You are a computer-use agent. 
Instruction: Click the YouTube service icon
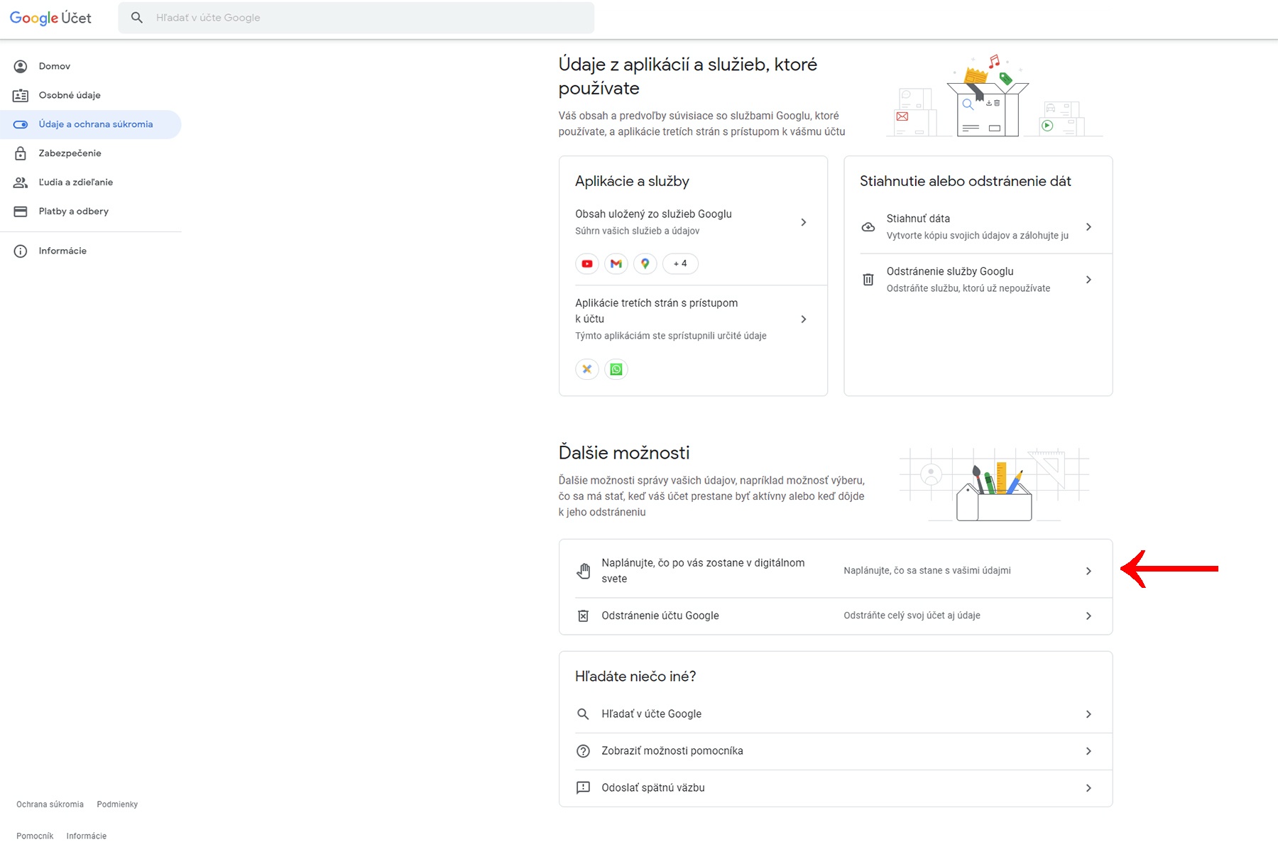click(x=587, y=263)
